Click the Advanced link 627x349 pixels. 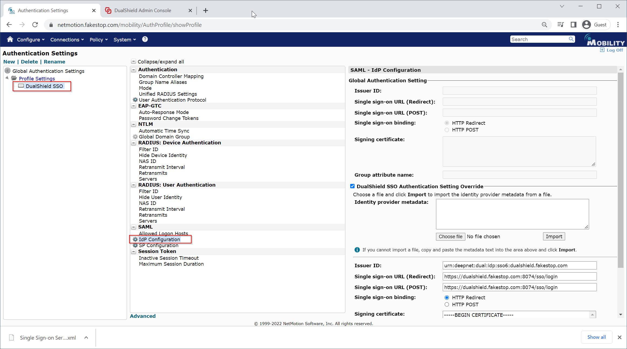[143, 316]
